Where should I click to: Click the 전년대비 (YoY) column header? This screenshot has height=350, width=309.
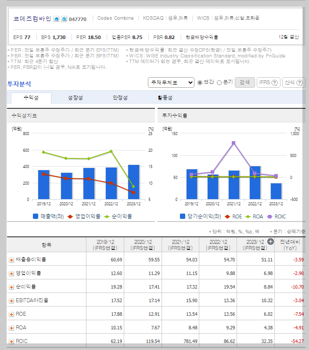[x=290, y=245]
